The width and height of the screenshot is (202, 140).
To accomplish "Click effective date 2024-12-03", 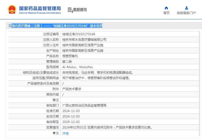I will 71,116.
